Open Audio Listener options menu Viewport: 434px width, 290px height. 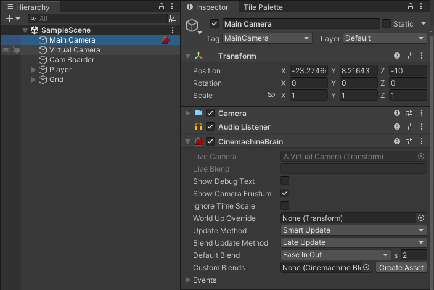[x=422, y=126]
